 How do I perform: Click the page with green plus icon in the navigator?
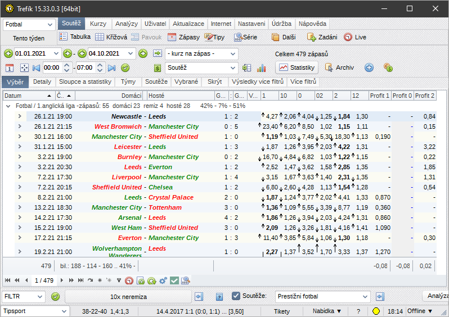click(x=141, y=280)
